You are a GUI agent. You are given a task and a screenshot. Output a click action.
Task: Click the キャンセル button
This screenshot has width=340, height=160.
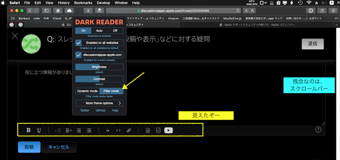pos(59,147)
